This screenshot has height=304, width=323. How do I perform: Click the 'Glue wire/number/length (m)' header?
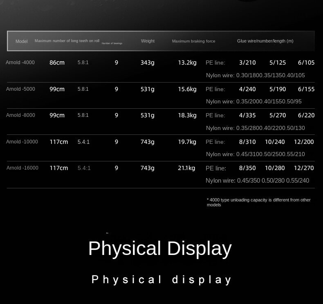point(265,41)
